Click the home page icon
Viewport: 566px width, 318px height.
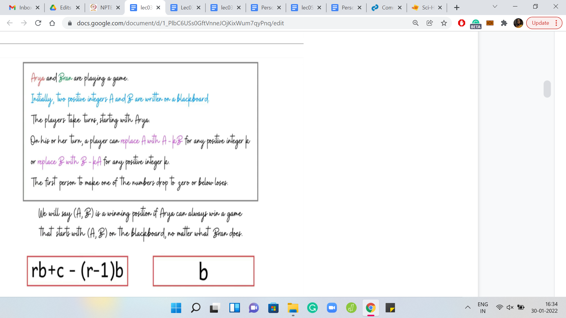(x=52, y=23)
